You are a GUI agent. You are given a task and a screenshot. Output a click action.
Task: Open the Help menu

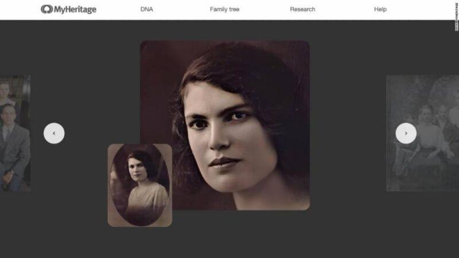(x=380, y=9)
